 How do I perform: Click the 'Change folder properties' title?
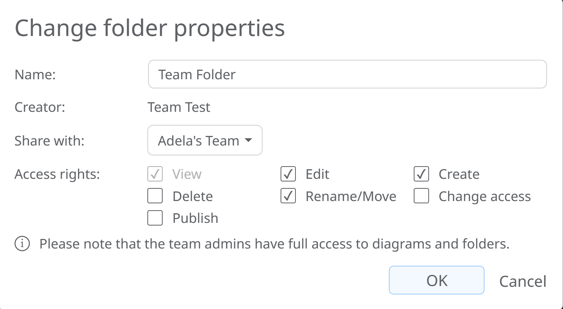click(x=150, y=28)
